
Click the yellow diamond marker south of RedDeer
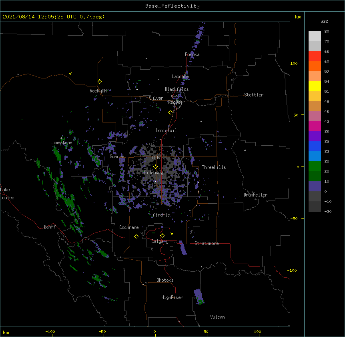170,112
